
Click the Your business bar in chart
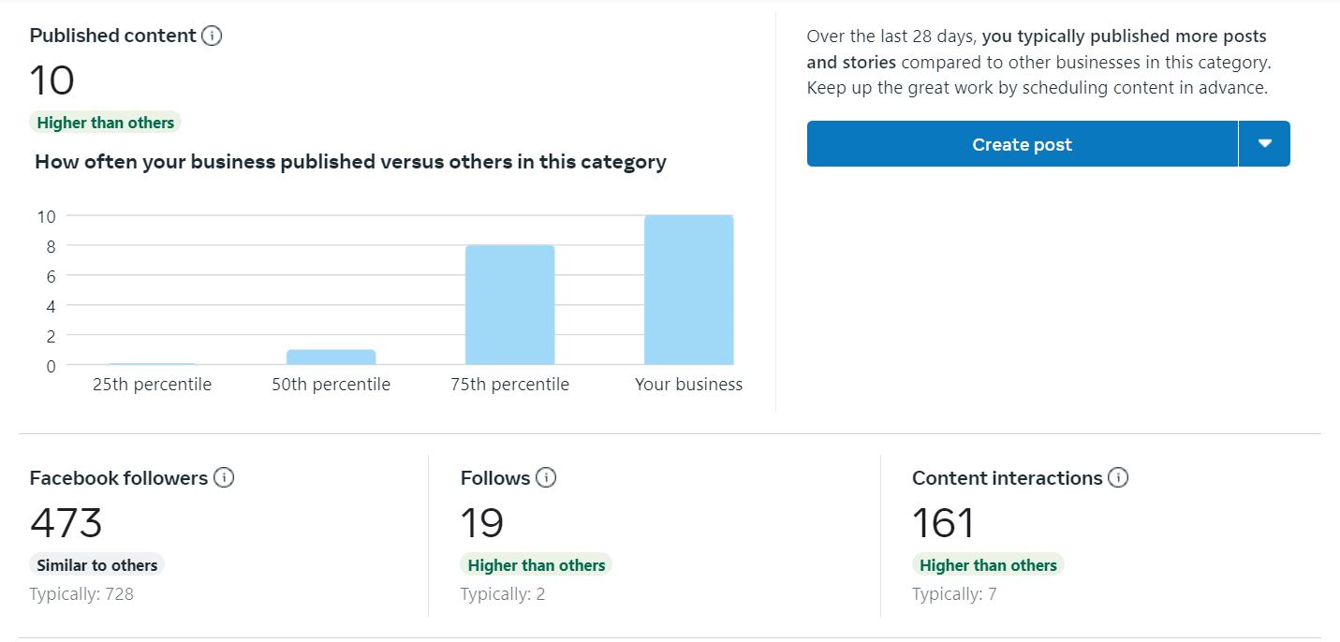point(688,290)
